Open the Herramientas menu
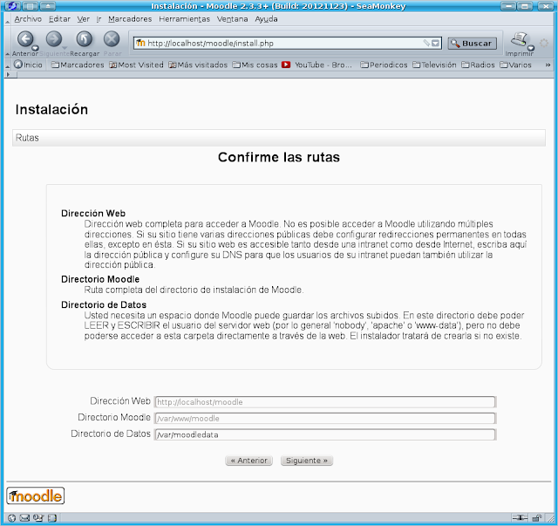The image size is (558, 526). tap(184, 19)
